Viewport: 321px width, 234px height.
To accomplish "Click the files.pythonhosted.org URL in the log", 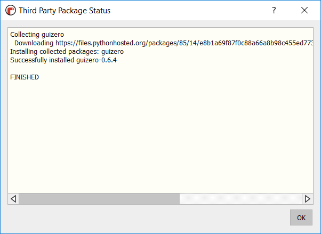I will (x=184, y=43).
